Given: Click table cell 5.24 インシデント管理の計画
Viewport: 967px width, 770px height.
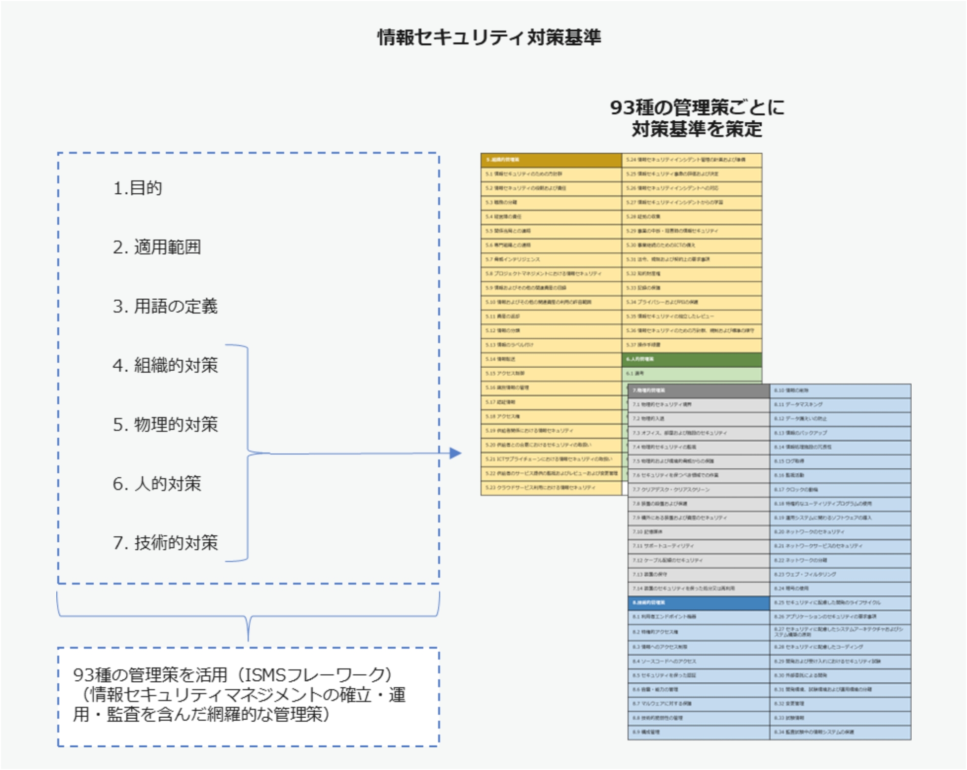Looking at the screenshot, I should [x=692, y=160].
